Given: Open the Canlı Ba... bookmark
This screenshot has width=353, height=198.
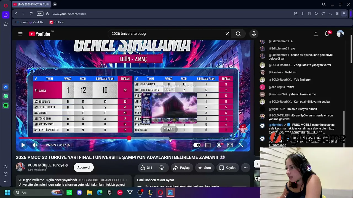Looking at the screenshot, I should click(38, 22).
